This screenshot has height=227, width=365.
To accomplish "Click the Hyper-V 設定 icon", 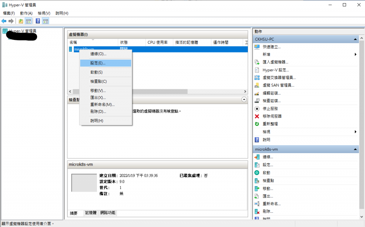I will 257,70.
